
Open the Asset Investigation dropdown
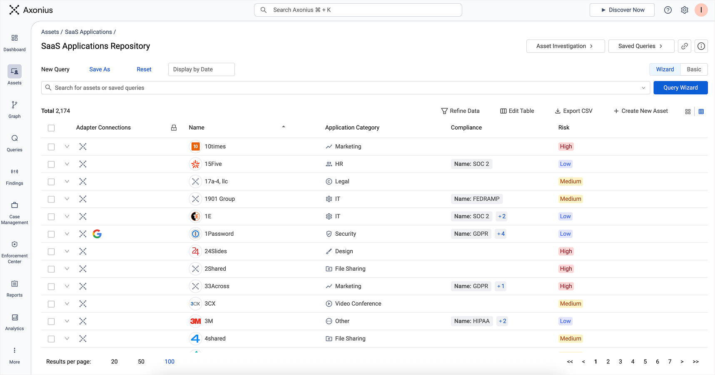pyautogui.click(x=566, y=46)
